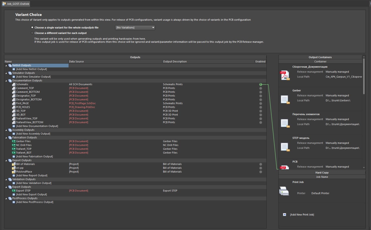Click the STEP-модель container icon
The height and width of the screenshot is (230, 371).
click(285, 147)
